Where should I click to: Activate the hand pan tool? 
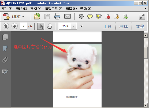(x=50, y=26)
